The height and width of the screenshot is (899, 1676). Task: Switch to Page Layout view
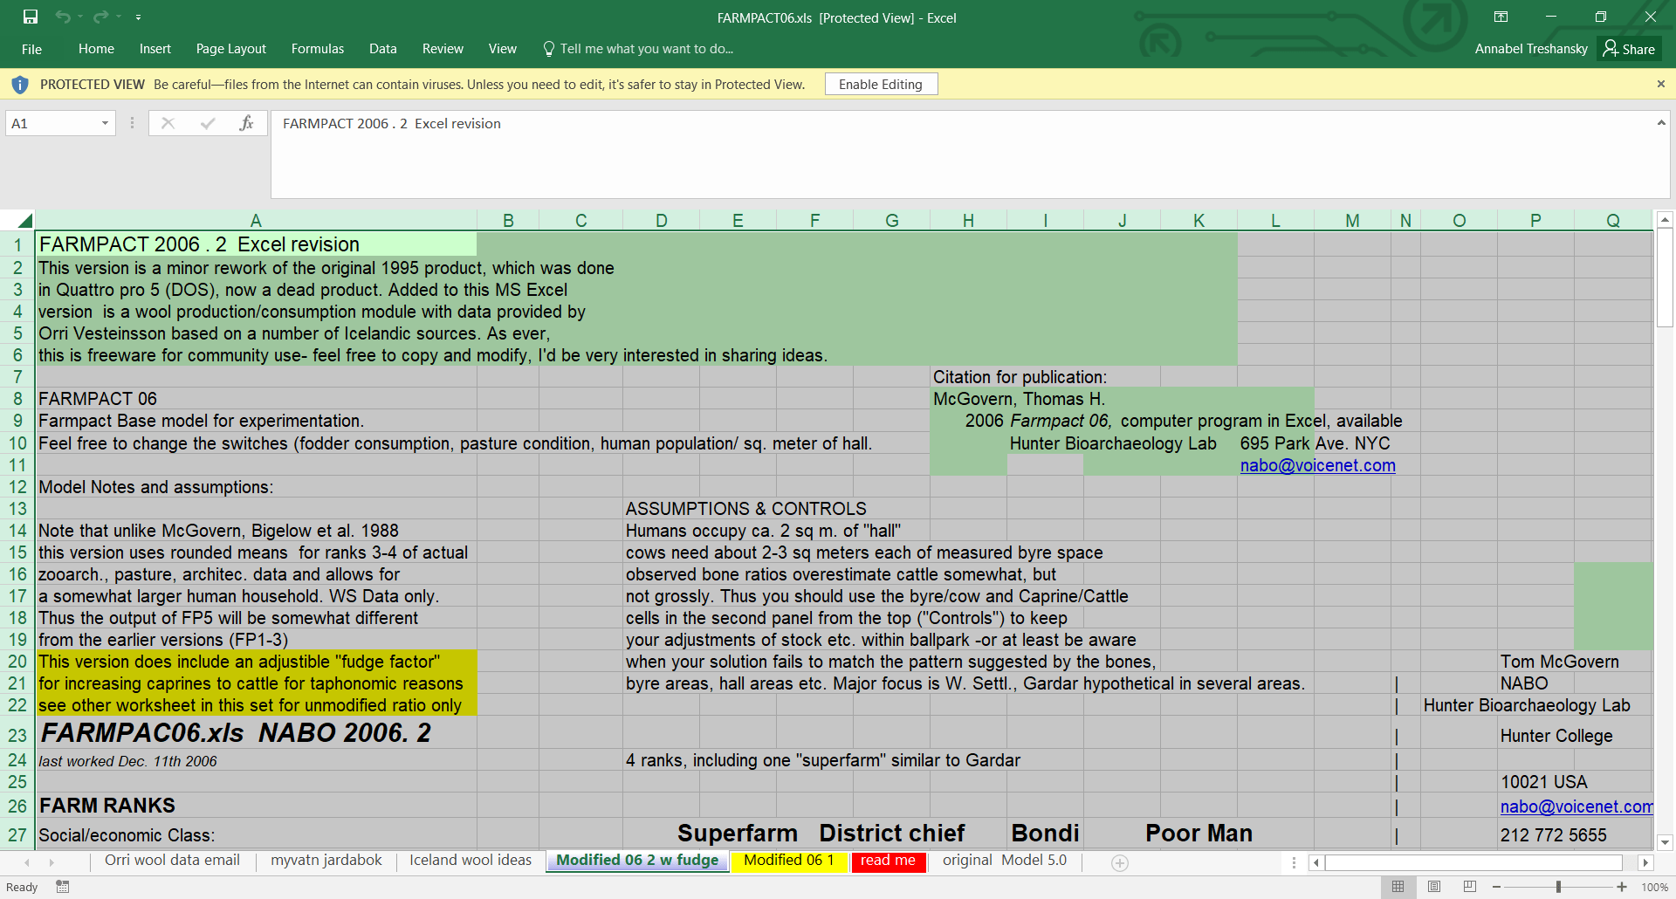click(1434, 887)
